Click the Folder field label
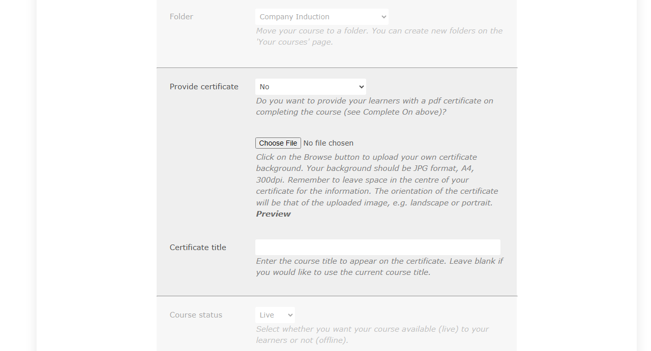The width and height of the screenshot is (651, 351). click(181, 17)
